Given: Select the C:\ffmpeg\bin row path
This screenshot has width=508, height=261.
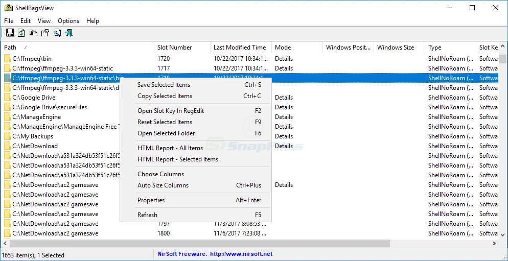Looking at the screenshot, I should click(32, 59).
